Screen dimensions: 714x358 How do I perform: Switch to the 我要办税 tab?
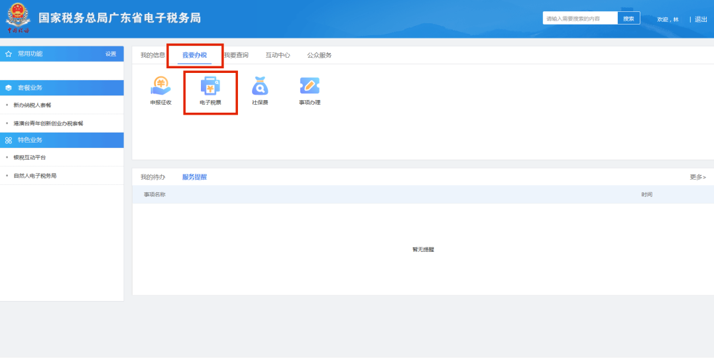194,55
